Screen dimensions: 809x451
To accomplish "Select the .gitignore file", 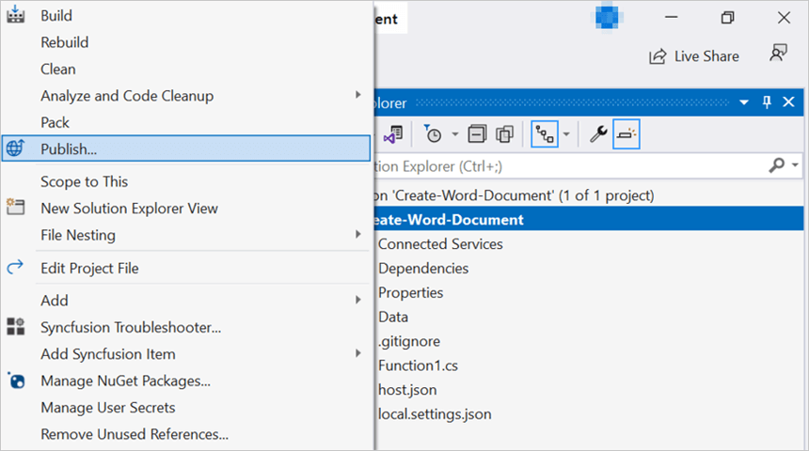I will point(408,341).
